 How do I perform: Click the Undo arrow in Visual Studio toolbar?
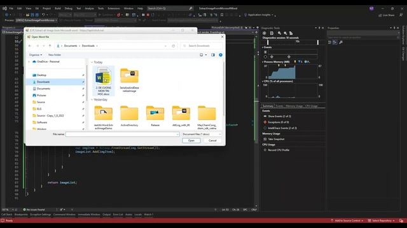pos(43,15)
